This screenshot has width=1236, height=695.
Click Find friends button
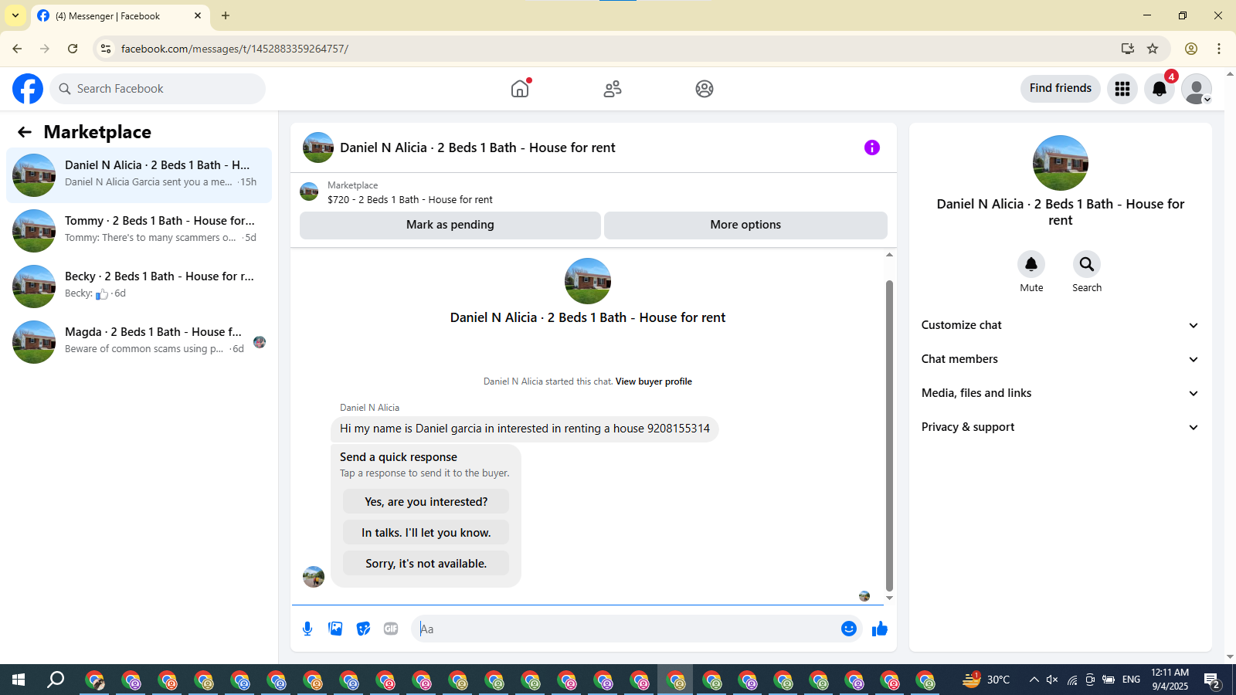pyautogui.click(x=1061, y=88)
